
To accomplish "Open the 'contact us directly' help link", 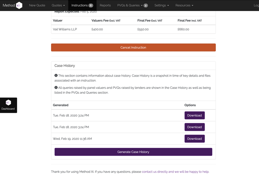I will [176, 172].
